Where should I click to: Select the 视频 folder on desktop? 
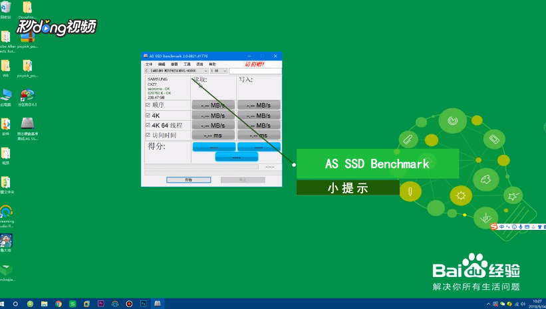click(5, 156)
